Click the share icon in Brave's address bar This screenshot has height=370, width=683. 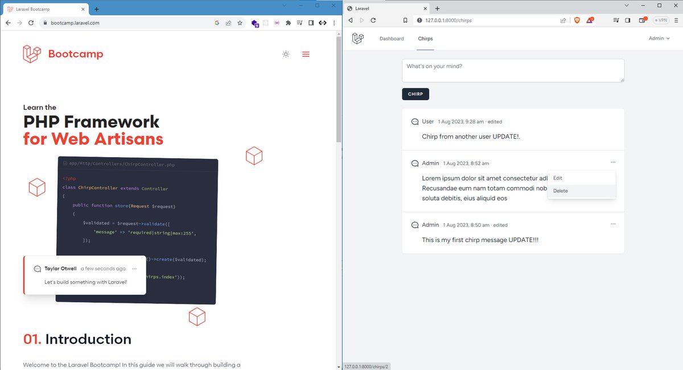563,20
